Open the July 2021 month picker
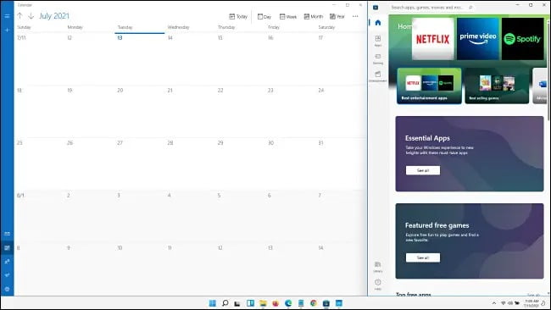Viewport: 551px width, 310px height. click(x=54, y=16)
